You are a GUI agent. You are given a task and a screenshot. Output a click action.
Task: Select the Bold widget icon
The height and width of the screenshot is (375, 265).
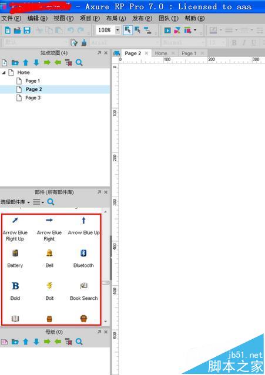15,286
